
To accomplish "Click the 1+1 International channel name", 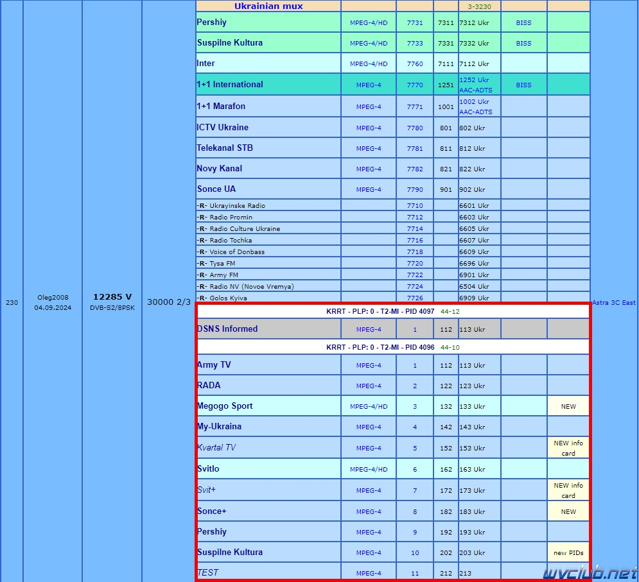I will pyautogui.click(x=230, y=85).
